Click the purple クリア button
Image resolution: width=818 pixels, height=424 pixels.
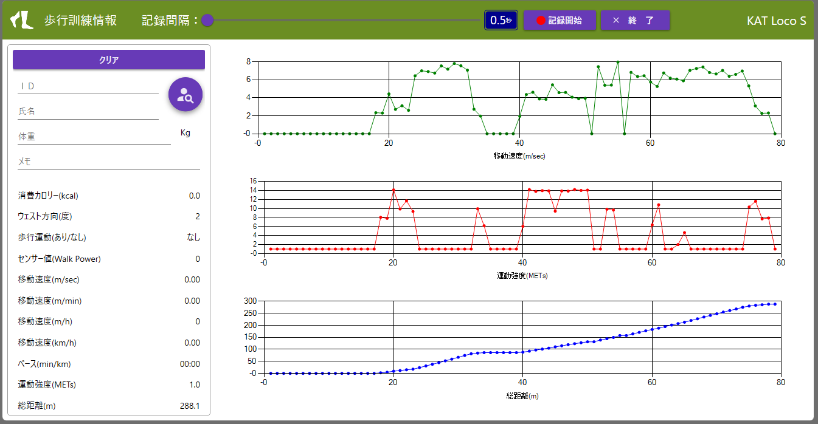[x=109, y=60]
